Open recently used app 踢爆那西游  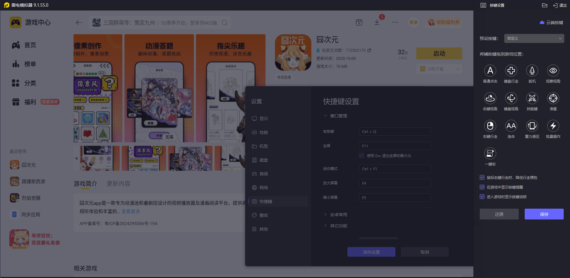pyautogui.click(x=28, y=181)
